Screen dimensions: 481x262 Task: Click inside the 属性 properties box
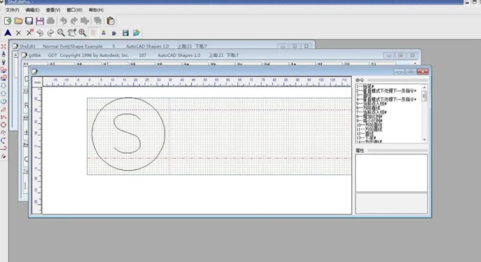pos(391,173)
